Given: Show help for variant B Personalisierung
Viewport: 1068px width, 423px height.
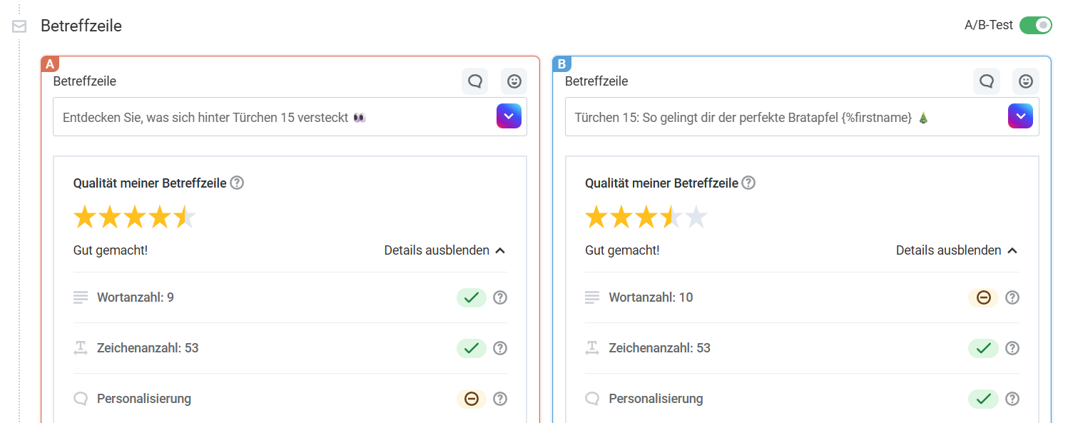Looking at the screenshot, I should pos(1012,399).
